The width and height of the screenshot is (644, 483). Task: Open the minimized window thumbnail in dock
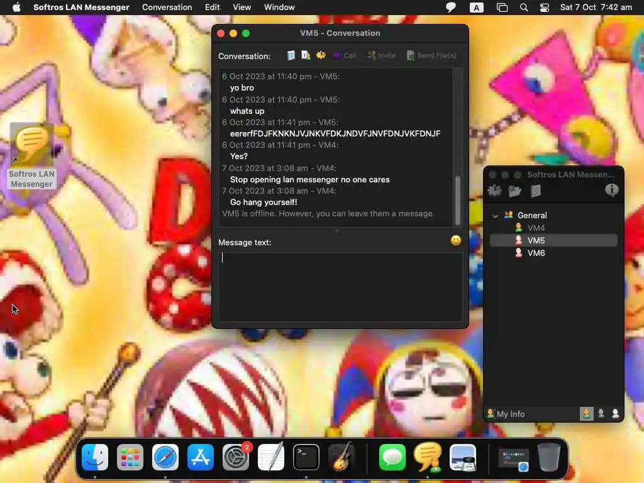513,458
